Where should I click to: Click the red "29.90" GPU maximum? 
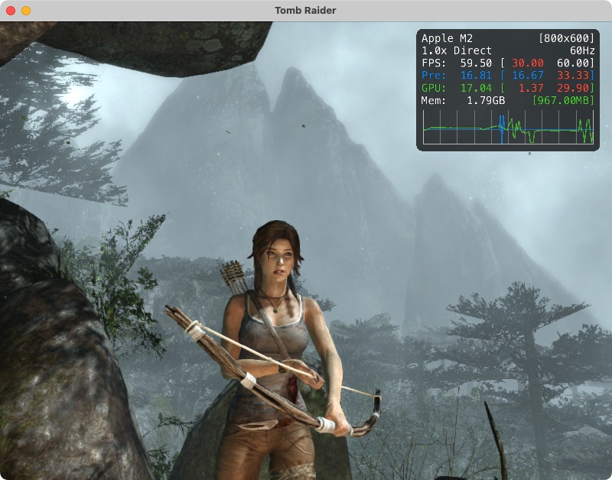pos(573,88)
